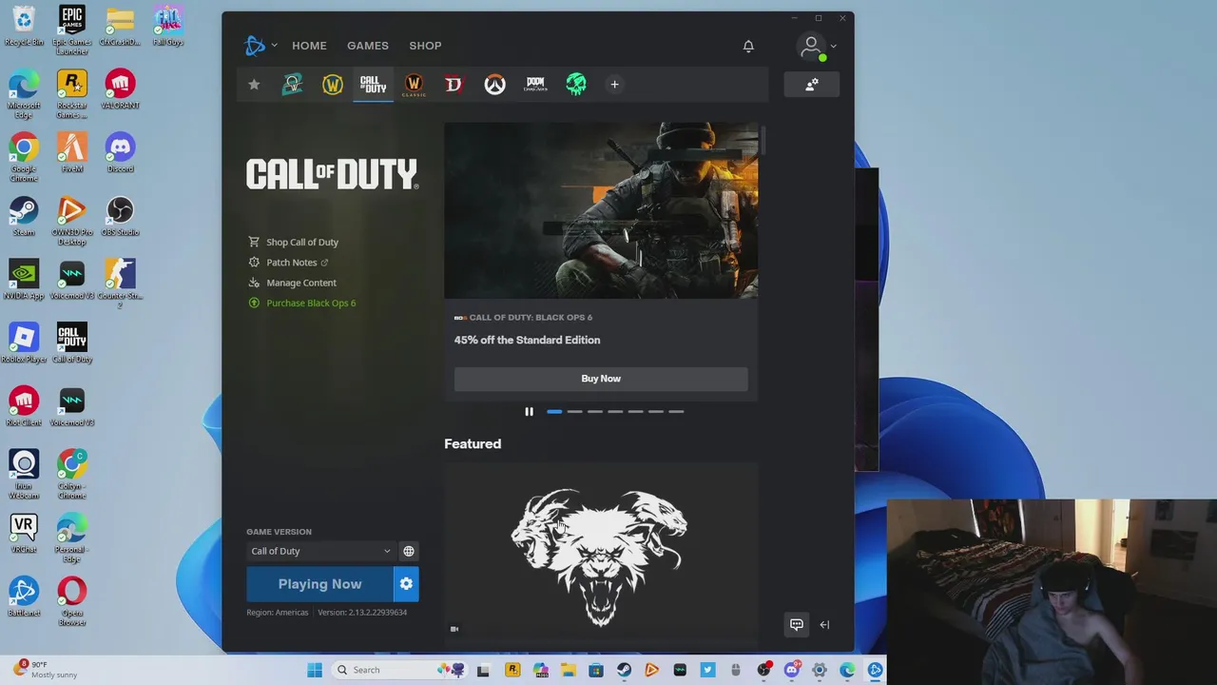Open the chat bubble icon
This screenshot has height=685, width=1217.
(797, 625)
